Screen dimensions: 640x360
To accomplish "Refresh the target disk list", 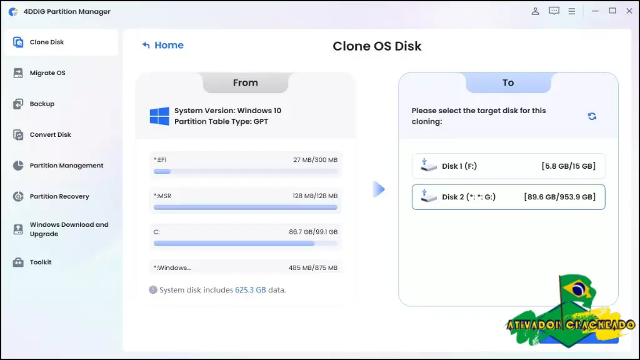I will pos(592,116).
